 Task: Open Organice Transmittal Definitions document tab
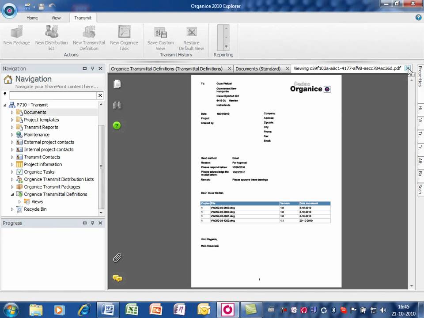tap(167, 69)
